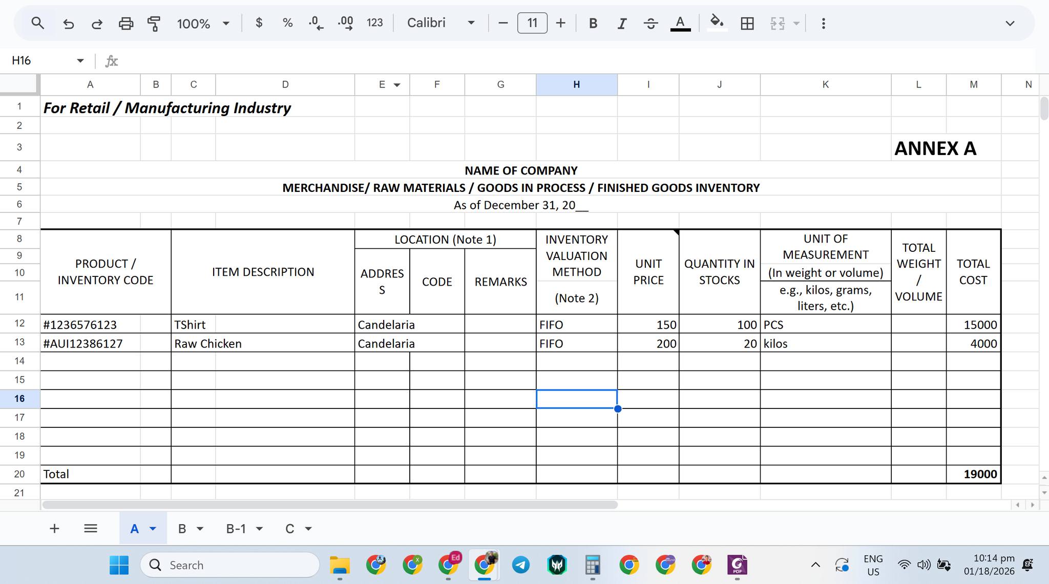1049x584 pixels.
Task: Toggle strikethrough formatting
Action: click(651, 23)
